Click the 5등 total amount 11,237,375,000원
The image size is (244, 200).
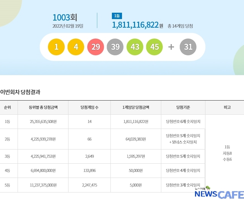[x=43, y=185]
